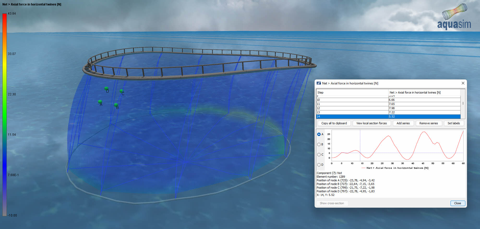The width and height of the screenshot is (480, 229).
Task: Click green node marker B on net
Action: (116, 105)
